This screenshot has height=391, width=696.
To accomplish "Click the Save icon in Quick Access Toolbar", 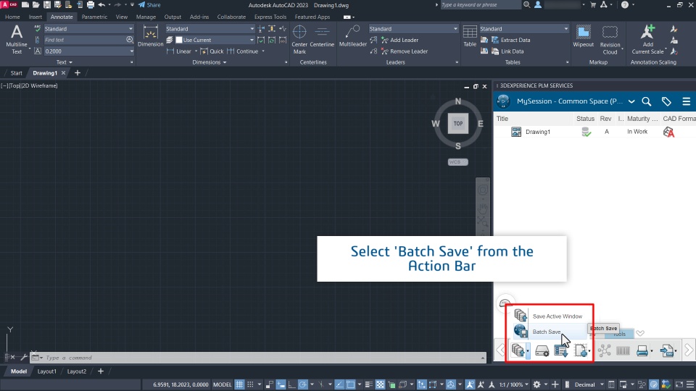I will [x=46, y=5].
